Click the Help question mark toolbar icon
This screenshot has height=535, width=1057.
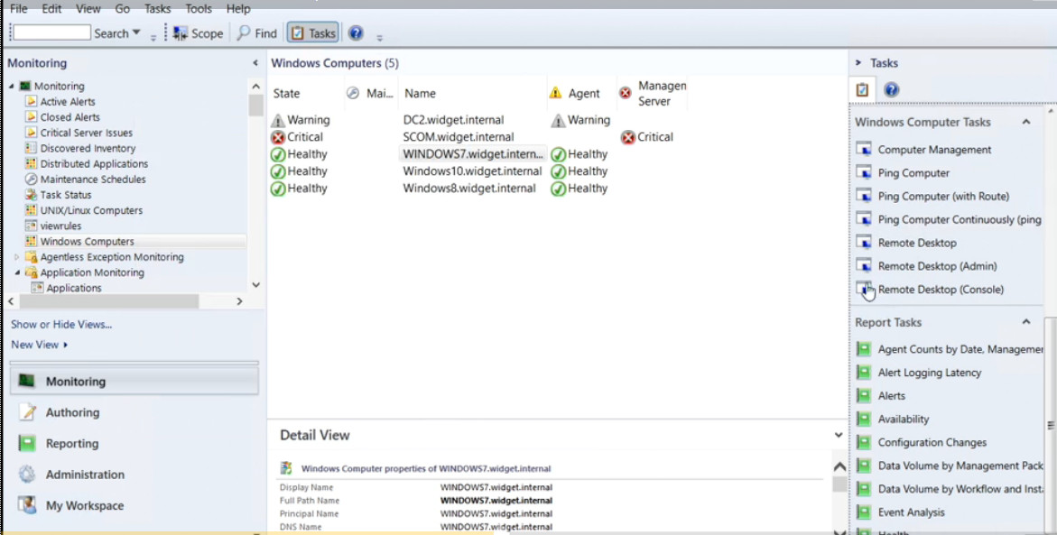356,33
